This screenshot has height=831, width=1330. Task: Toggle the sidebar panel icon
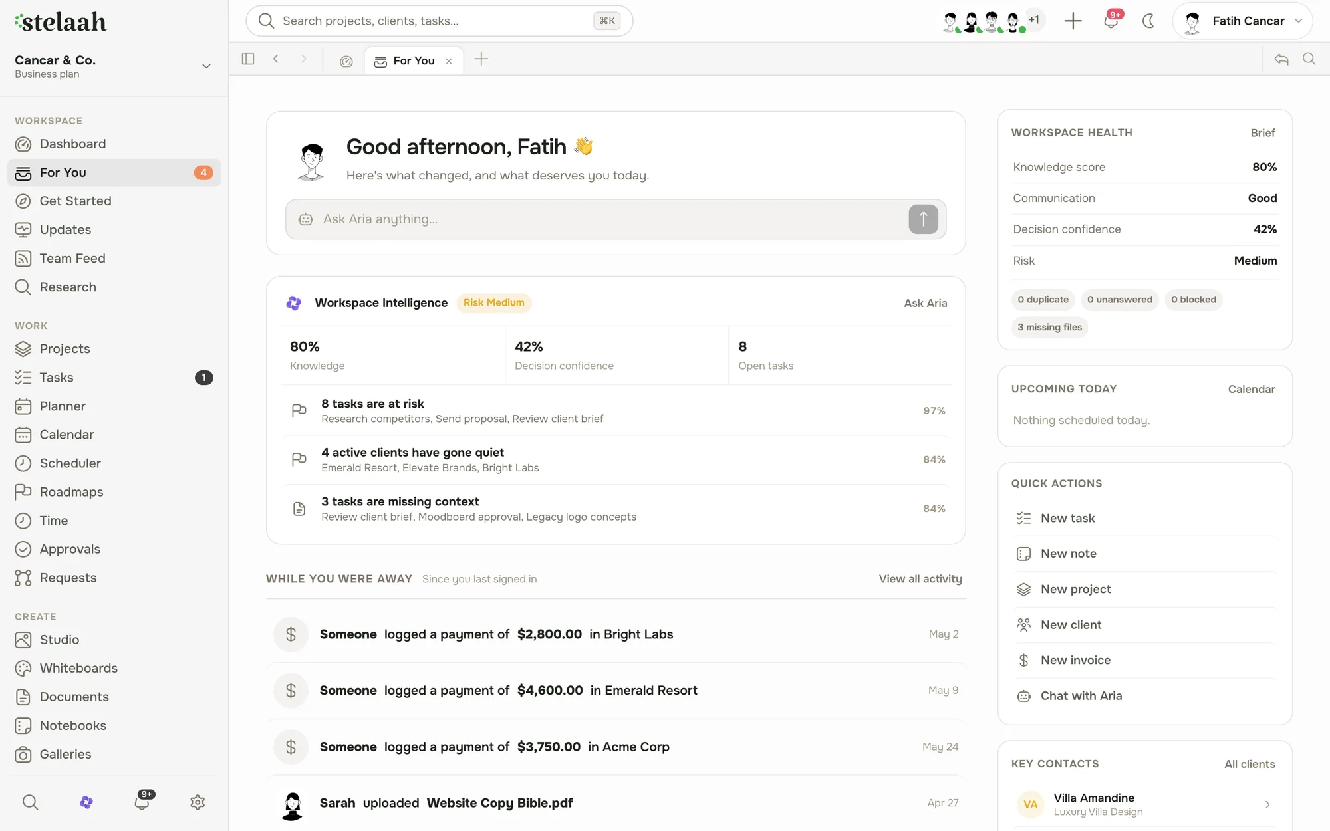pos(248,59)
